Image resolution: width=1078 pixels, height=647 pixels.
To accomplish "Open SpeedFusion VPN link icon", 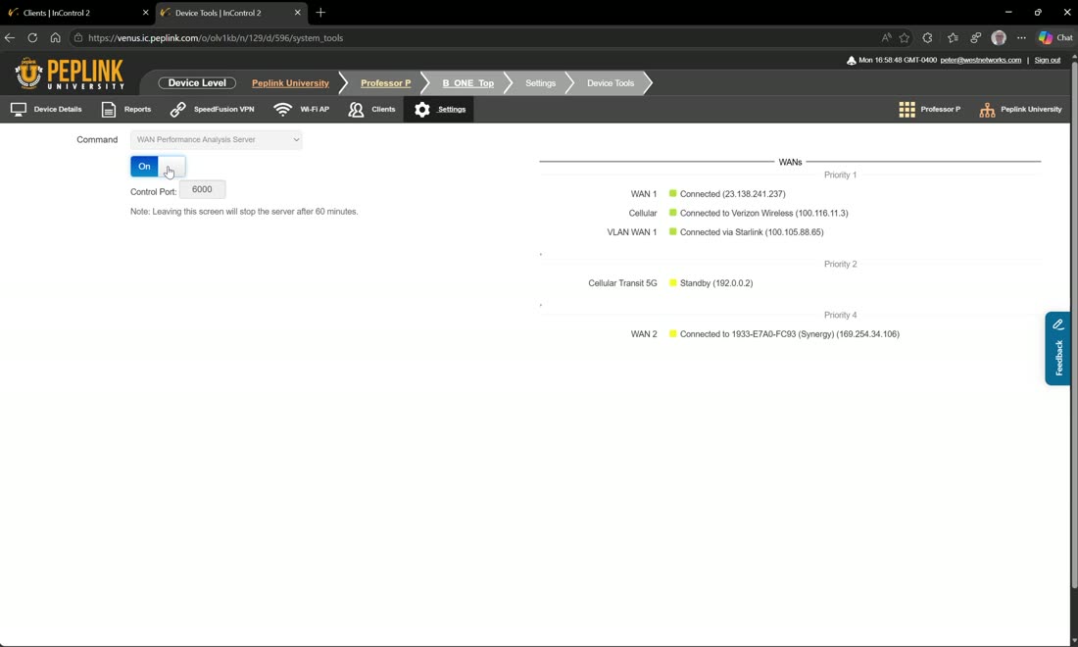I will click(x=178, y=110).
